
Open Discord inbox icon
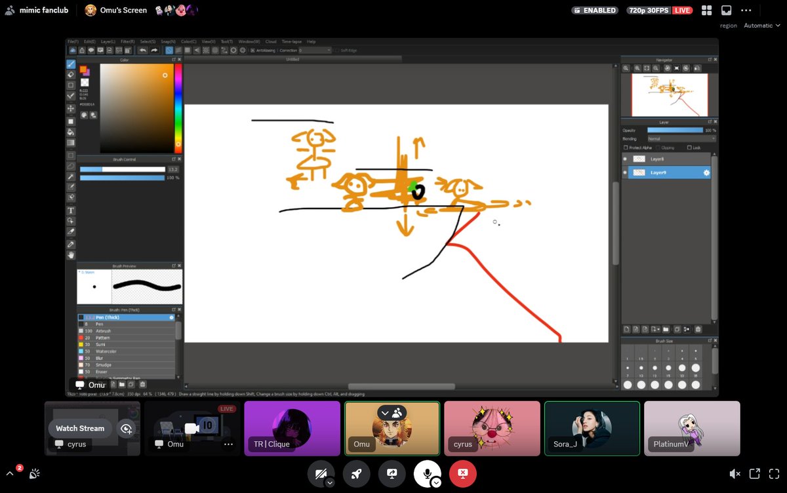click(x=726, y=10)
